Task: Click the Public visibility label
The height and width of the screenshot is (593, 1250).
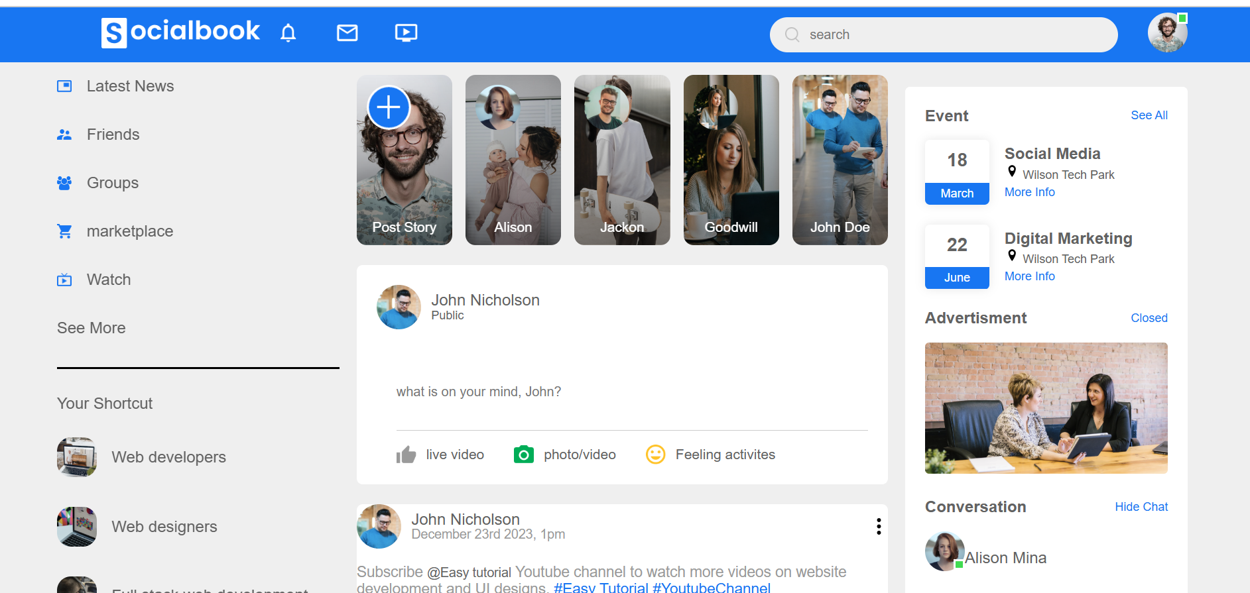Action: click(x=448, y=315)
